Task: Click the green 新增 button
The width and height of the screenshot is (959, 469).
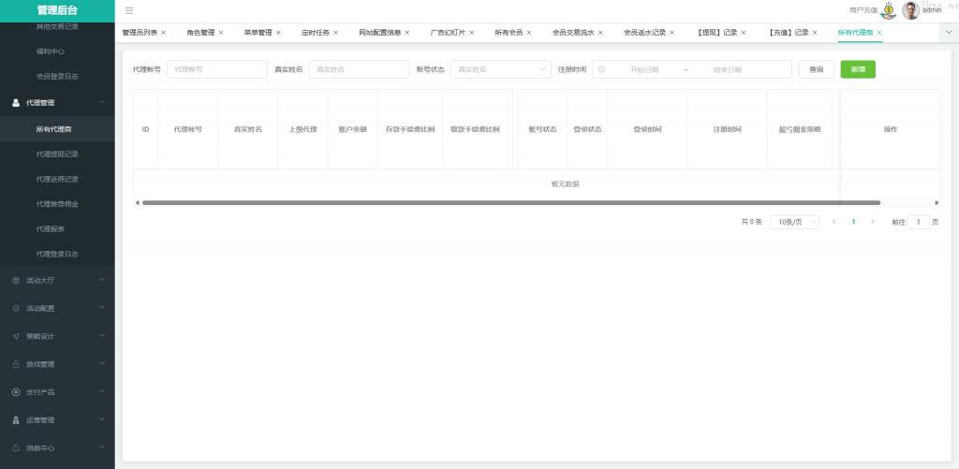Action: point(858,69)
